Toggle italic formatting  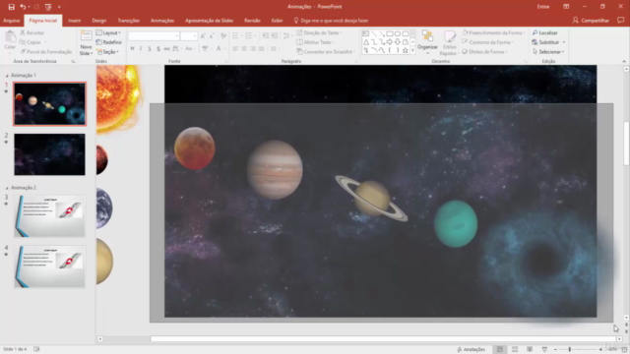141,48
